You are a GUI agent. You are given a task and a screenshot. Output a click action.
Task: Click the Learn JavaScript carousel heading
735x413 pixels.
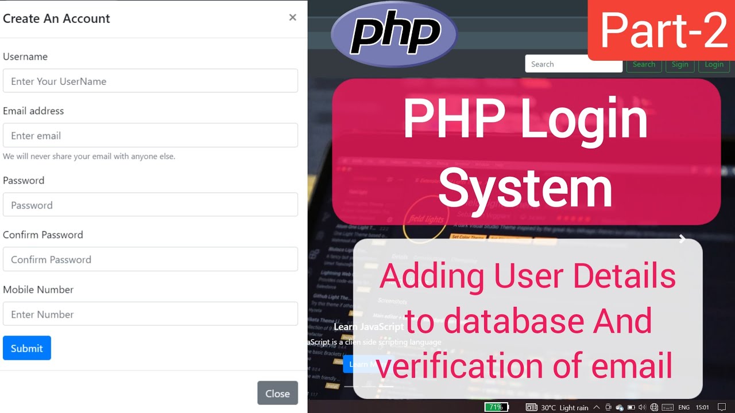[369, 326]
